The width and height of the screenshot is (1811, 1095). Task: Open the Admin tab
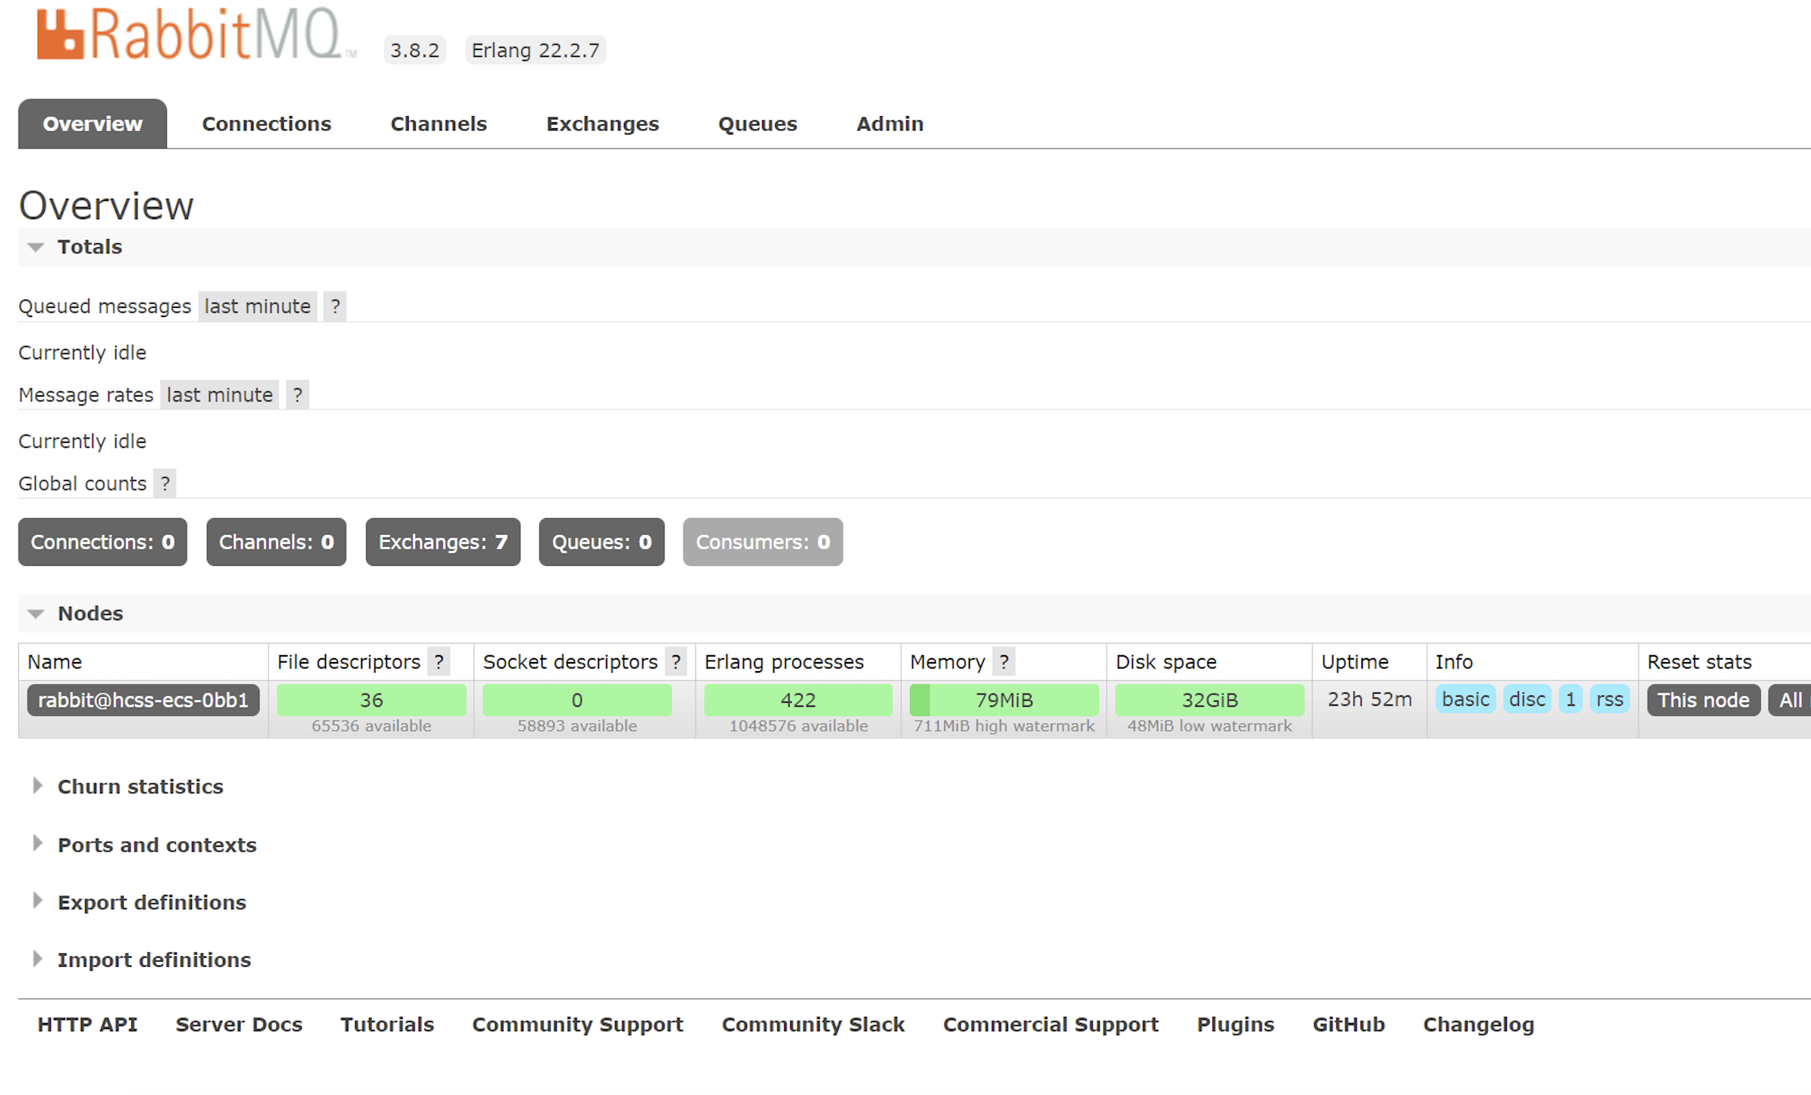(890, 124)
